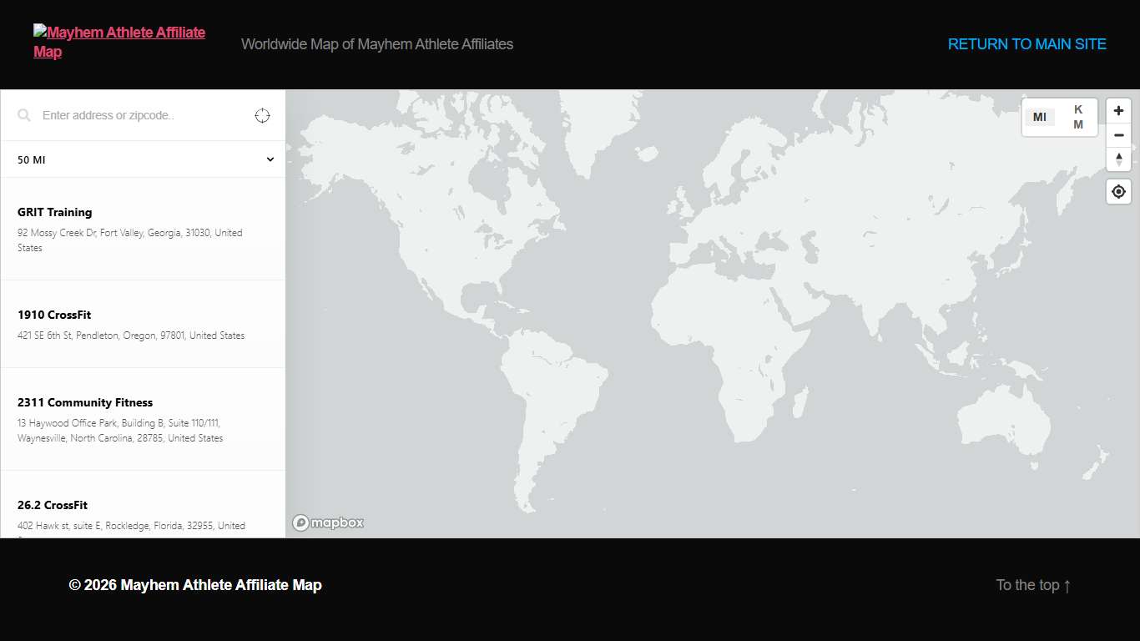Activate the map locate-me target icon

1118,191
